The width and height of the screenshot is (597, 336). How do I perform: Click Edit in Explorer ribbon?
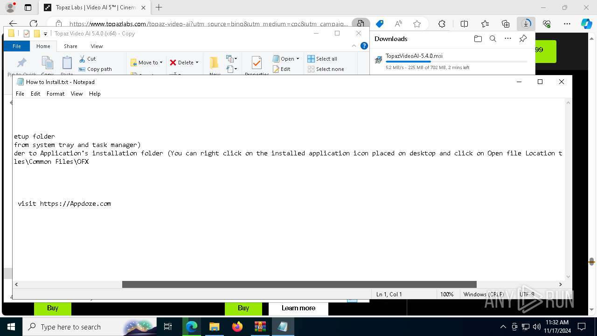(x=281, y=69)
